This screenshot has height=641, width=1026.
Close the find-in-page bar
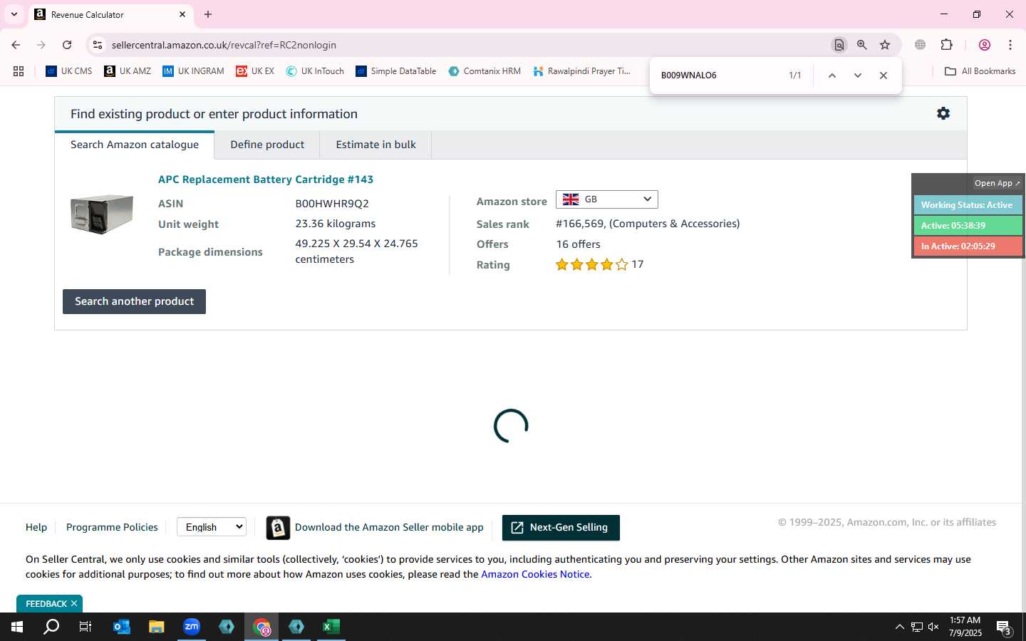pos(883,75)
